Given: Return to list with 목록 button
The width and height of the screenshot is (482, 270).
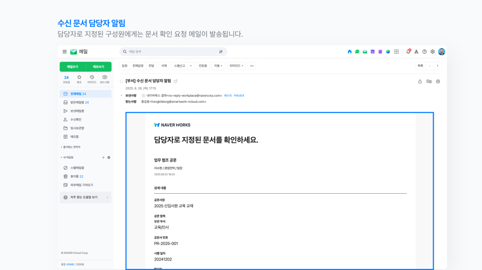Looking at the screenshot, I should [x=420, y=66].
